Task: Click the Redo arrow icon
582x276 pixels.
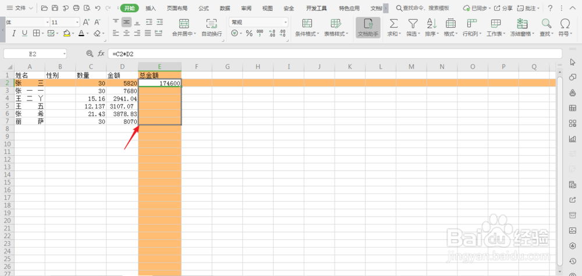Action: coord(108,8)
